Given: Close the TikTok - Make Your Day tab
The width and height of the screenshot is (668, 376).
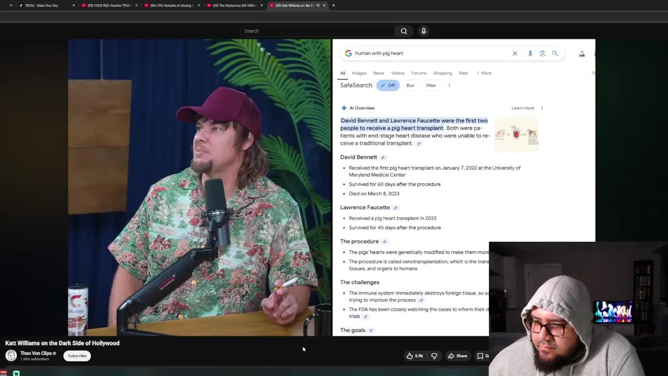Looking at the screenshot, I should (x=74, y=5).
